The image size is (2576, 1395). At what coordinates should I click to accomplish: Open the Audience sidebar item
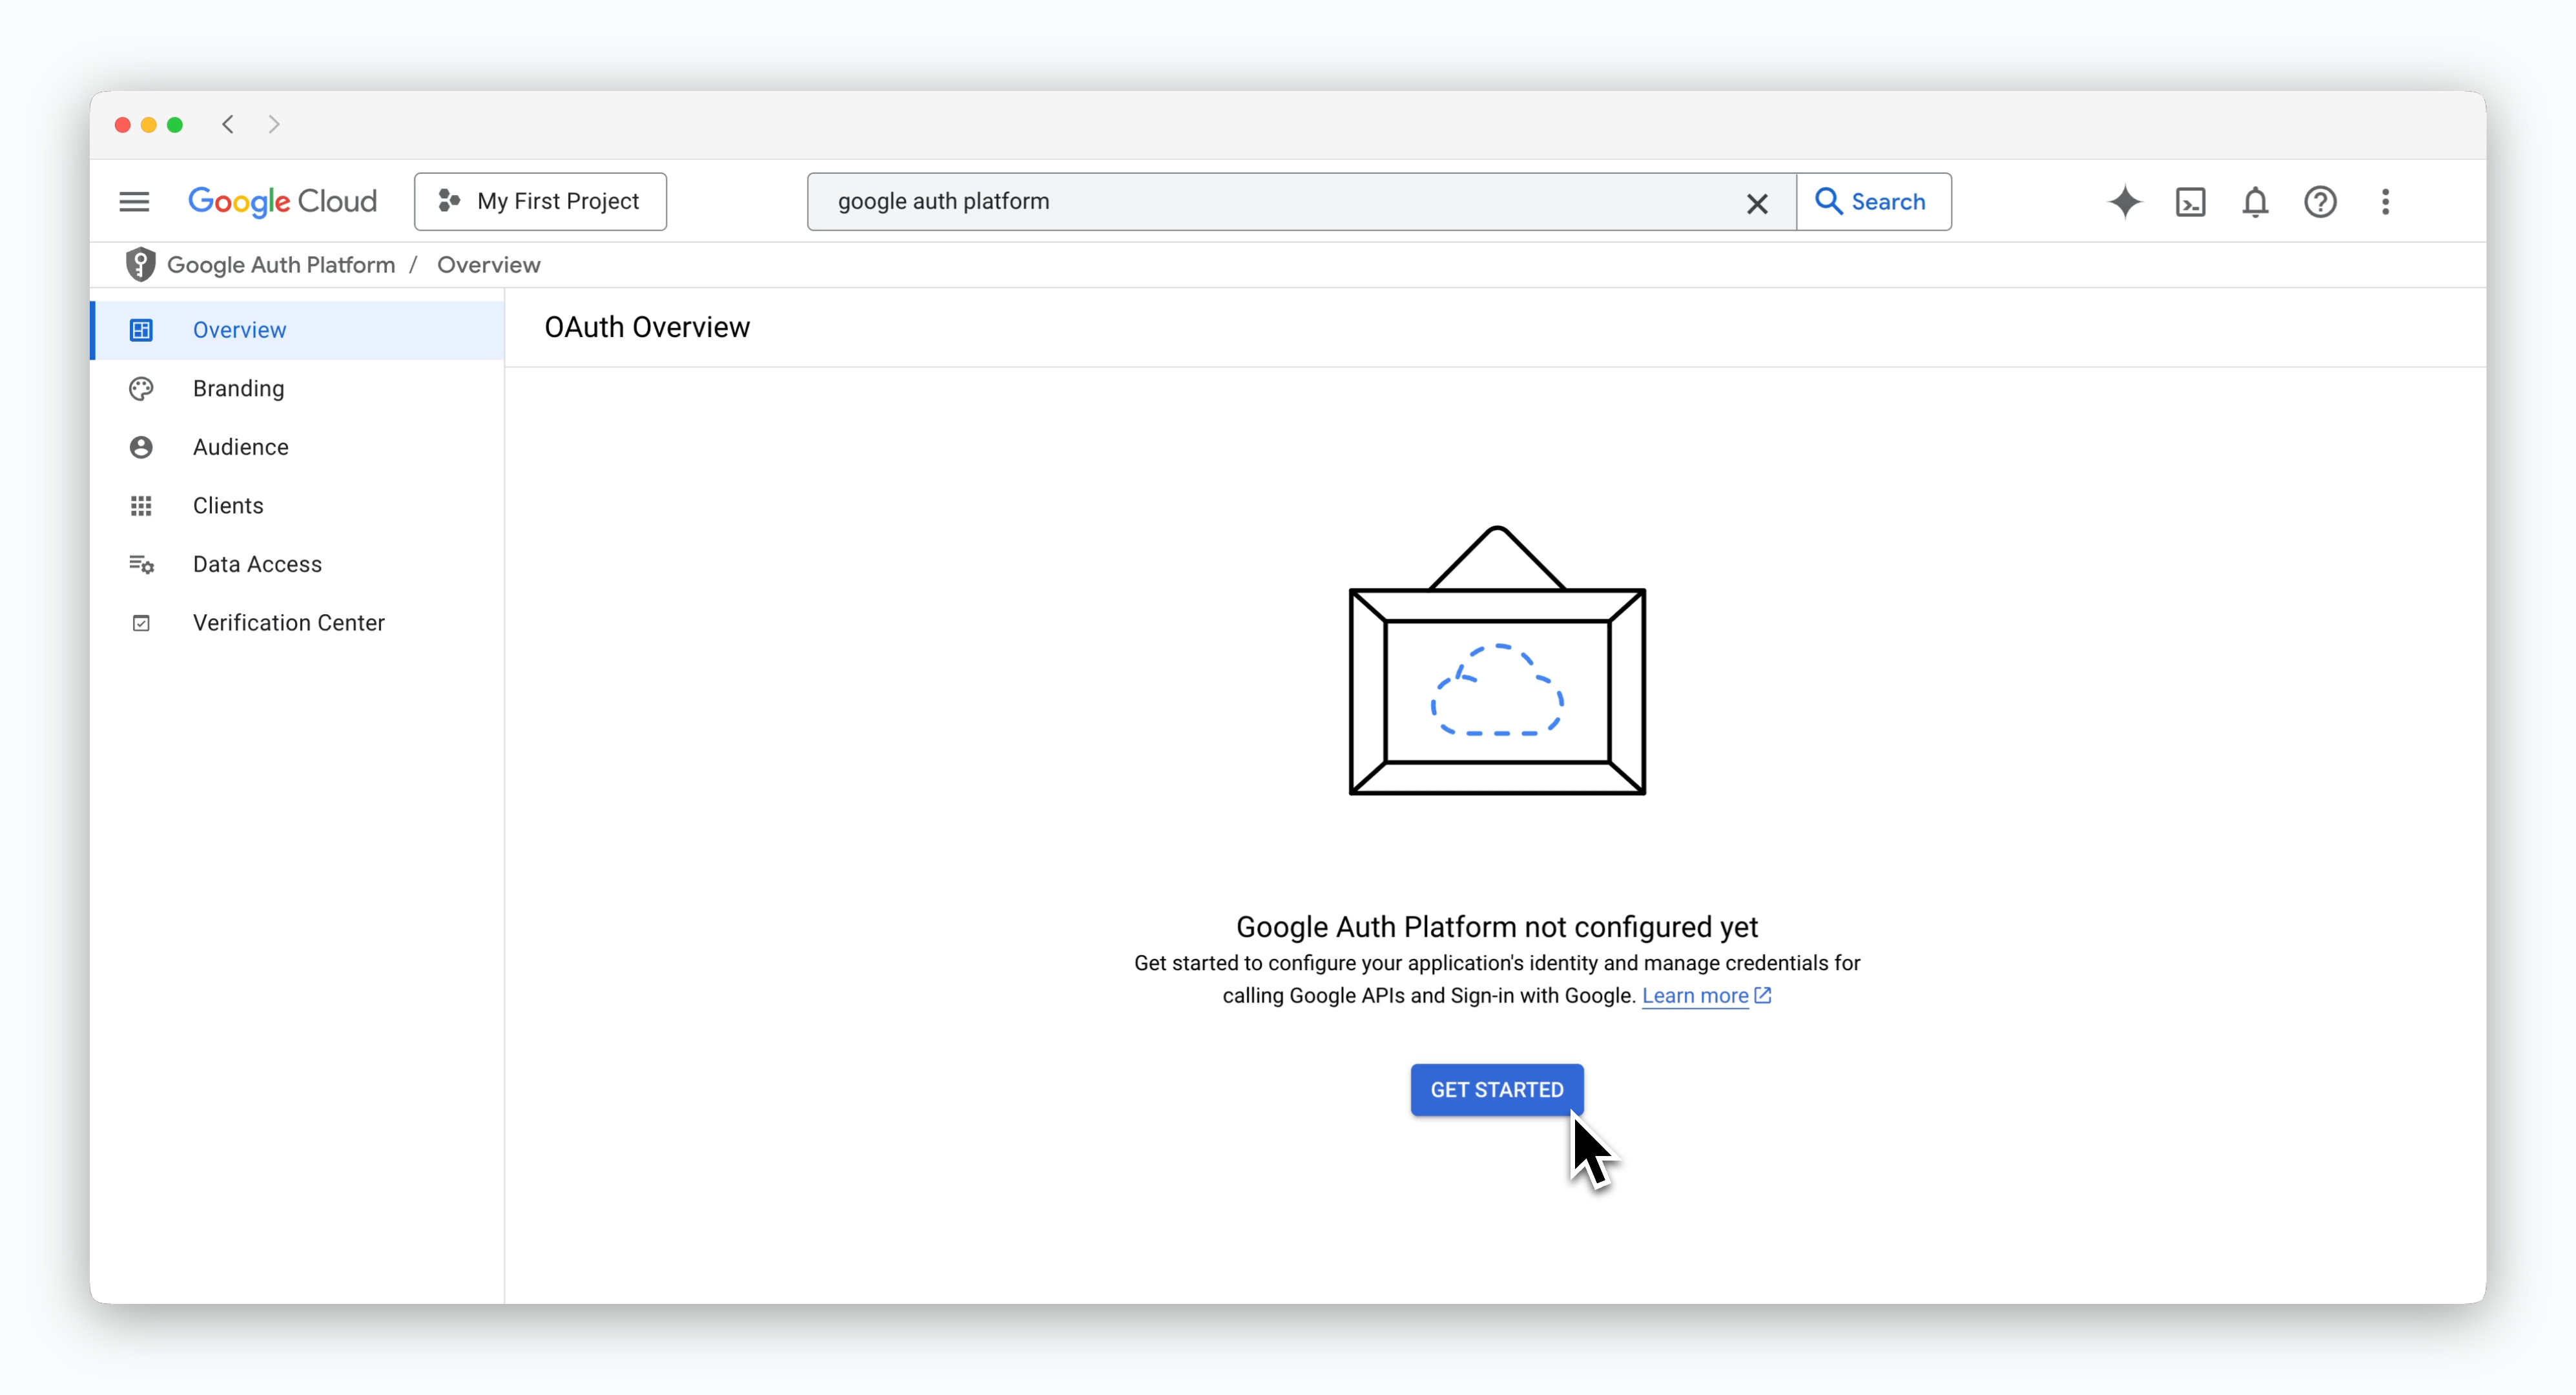tap(298, 447)
